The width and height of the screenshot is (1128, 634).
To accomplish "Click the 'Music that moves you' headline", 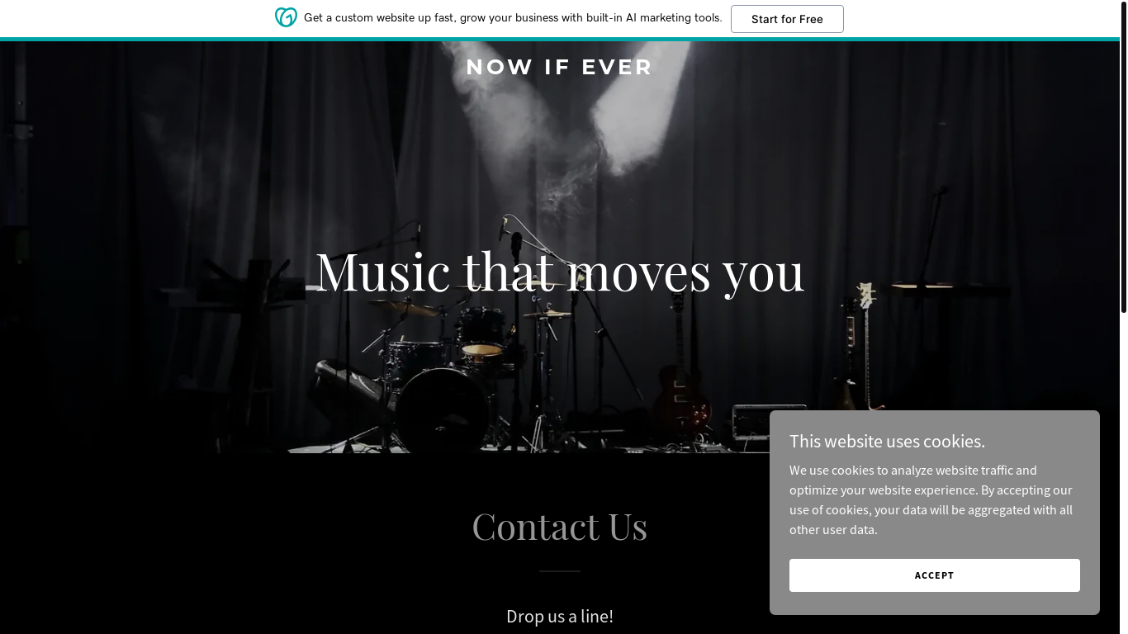I will (560, 271).
